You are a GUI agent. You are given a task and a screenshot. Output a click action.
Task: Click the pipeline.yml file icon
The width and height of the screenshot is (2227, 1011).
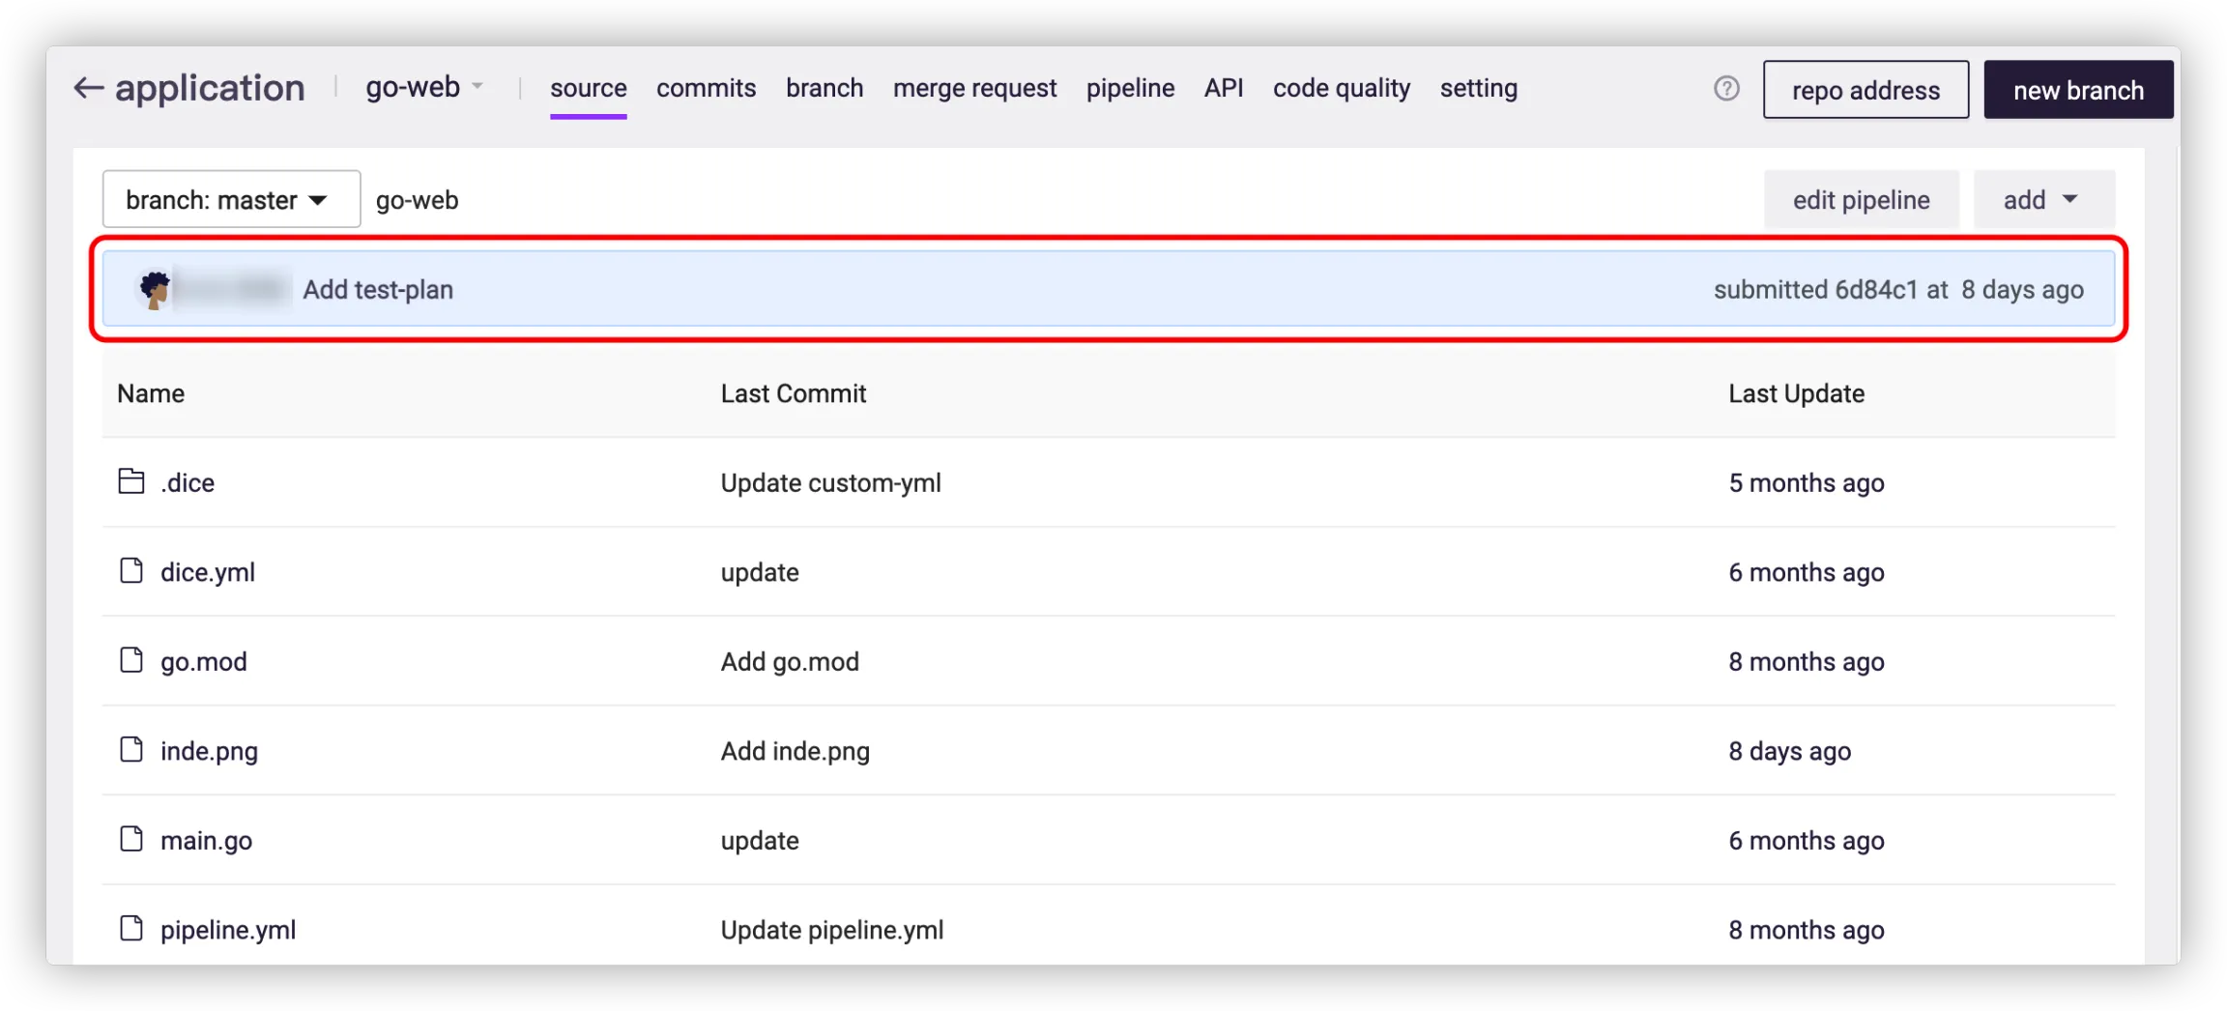[x=131, y=929]
